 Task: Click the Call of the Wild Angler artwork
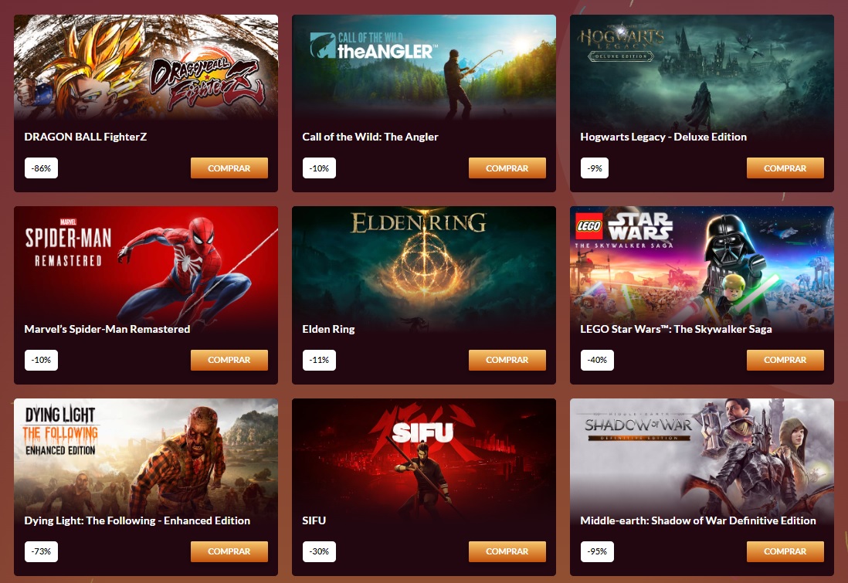(x=424, y=67)
